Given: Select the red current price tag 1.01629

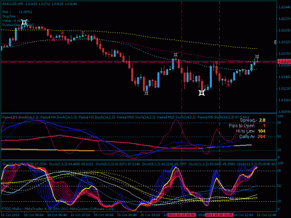Looking at the screenshot, I should (284, 61).
